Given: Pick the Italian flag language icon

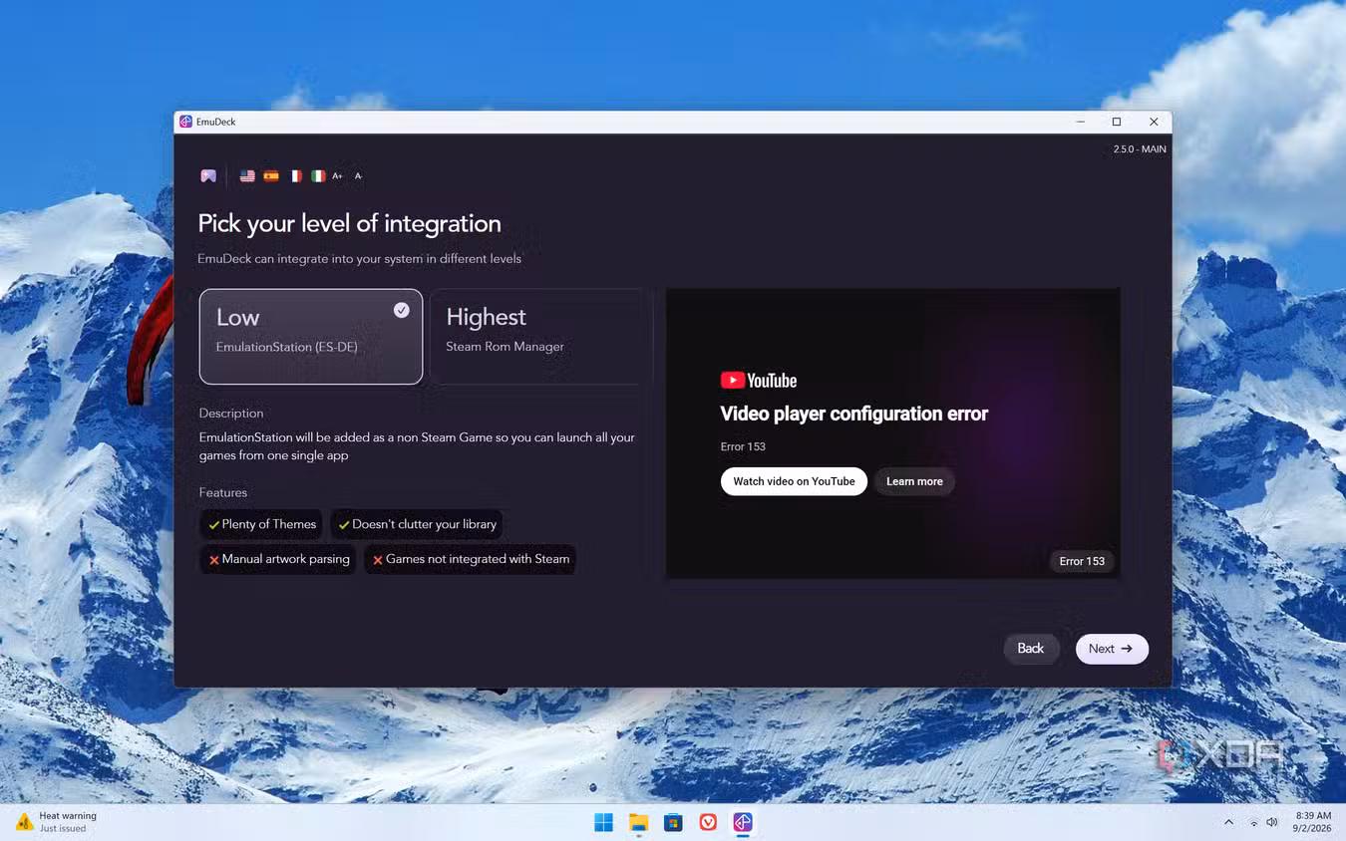Looking at the screenshot, I should [x=318, y=176].
